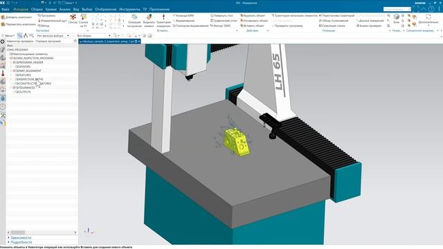Click the Команда КИМ command
443x249 pixels.
pos(183,16)
